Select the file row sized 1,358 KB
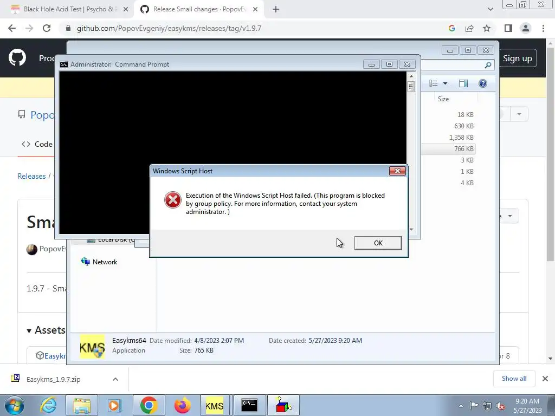Viewport: 555px width, 416px height. pyautogui.click(x=448, y=138)
